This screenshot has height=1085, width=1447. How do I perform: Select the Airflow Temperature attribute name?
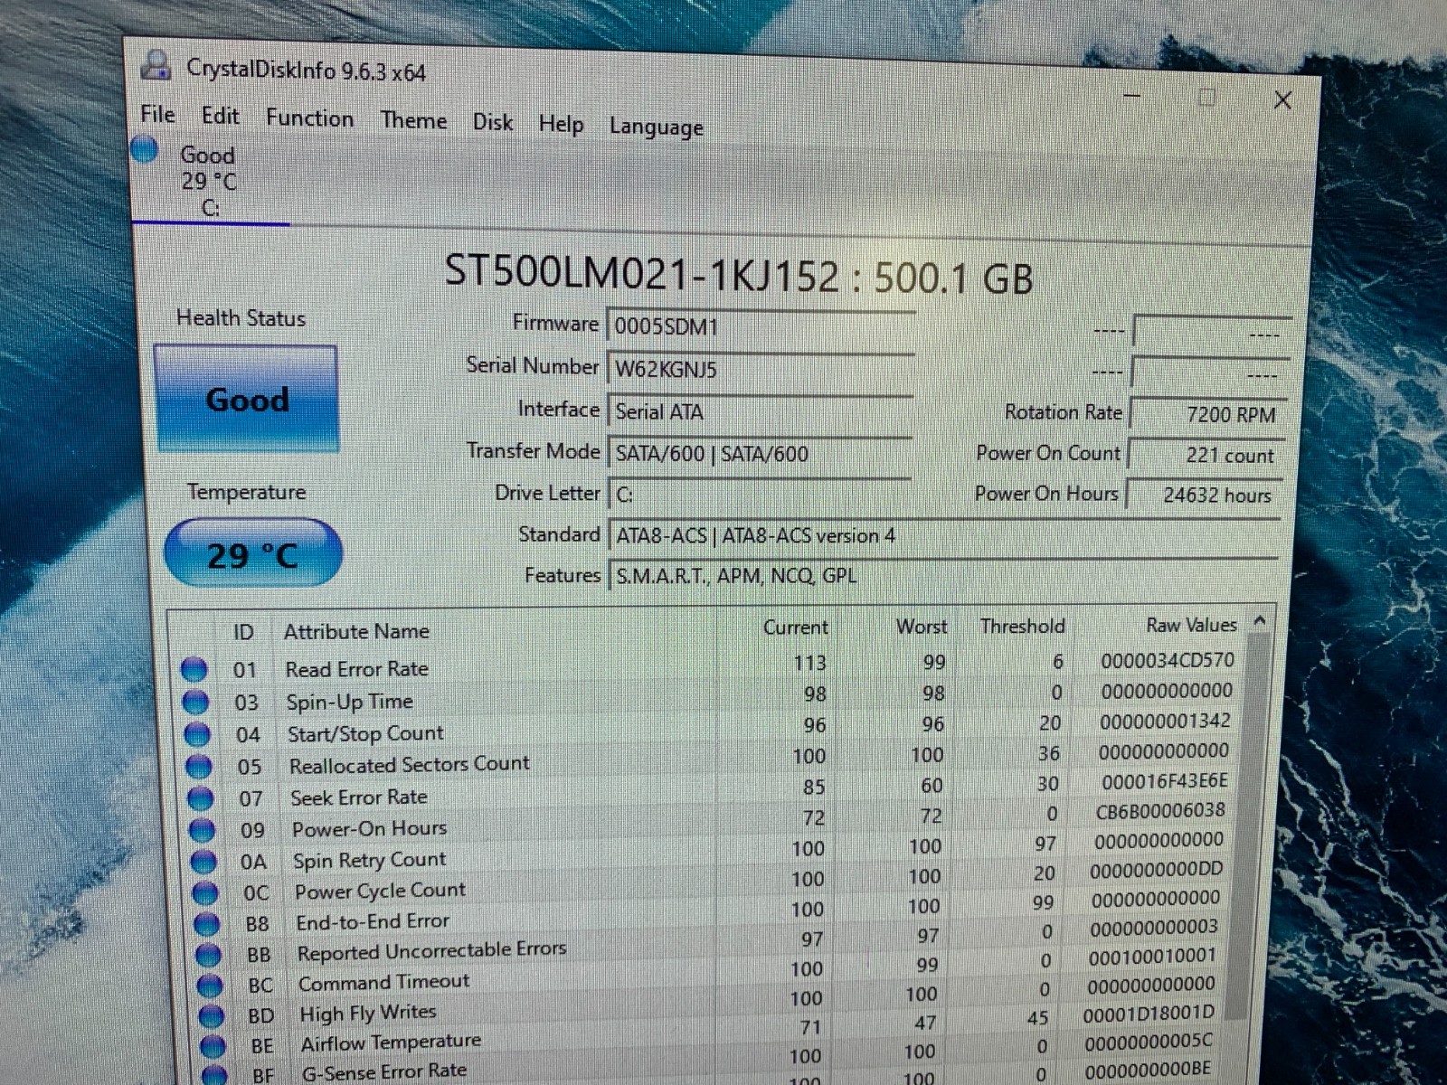click(391, 1043)
